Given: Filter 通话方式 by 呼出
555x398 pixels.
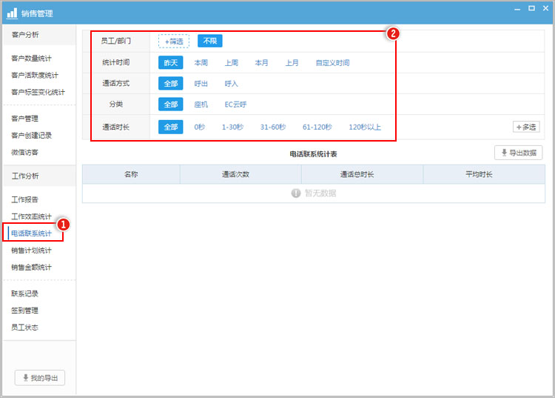Looking at the screenshot, I should point(201,84).
